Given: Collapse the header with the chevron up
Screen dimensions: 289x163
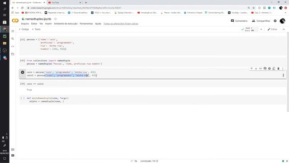Looking at the screenshot, I should point(284,29).
